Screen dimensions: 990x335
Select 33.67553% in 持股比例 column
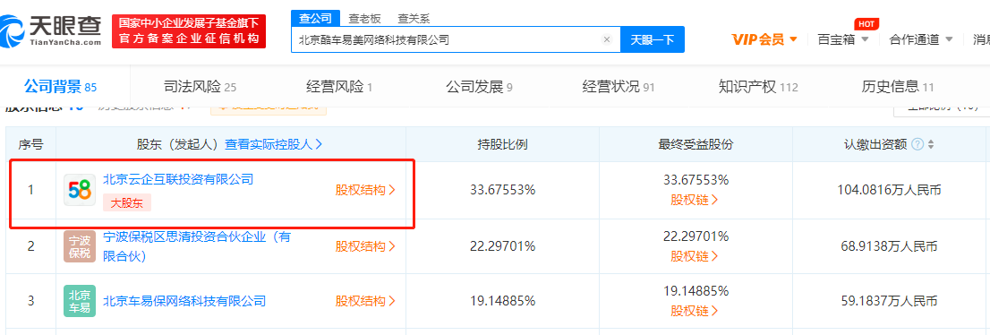pyautogui.click(x=502, y=190)
